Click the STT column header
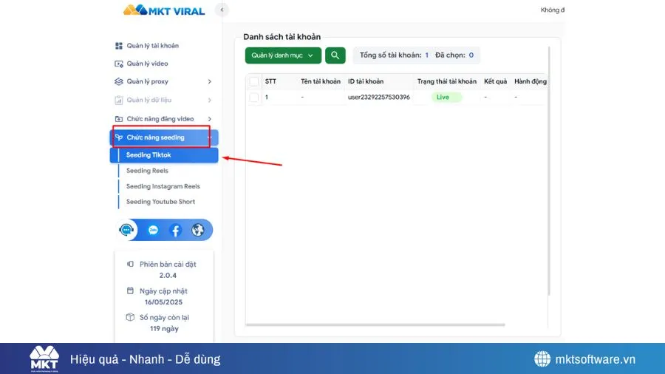 (270, 81)
